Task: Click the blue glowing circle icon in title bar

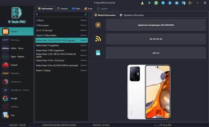Action: pos(177,3)
